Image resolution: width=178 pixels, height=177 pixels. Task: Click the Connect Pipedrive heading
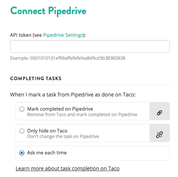[x=48, y=11]
